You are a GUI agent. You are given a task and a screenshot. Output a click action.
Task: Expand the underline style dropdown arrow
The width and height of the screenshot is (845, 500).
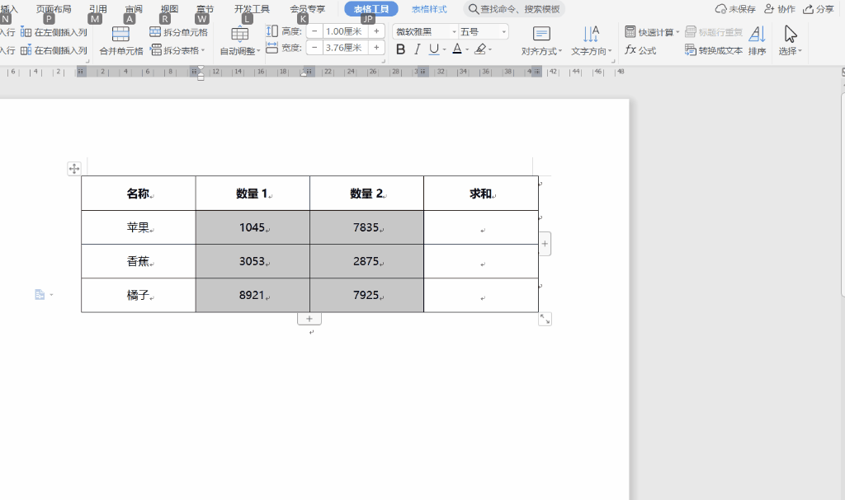pos(444,50)
